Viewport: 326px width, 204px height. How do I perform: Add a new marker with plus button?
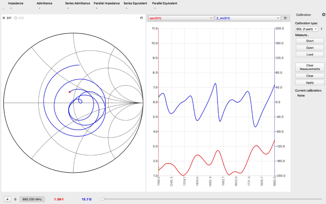[7, 199]
